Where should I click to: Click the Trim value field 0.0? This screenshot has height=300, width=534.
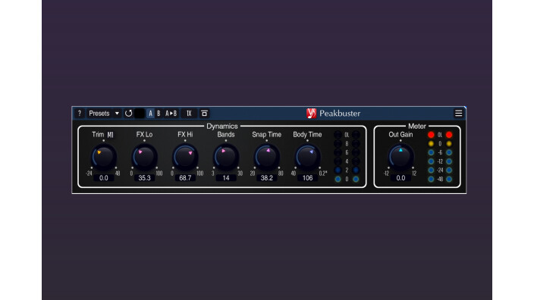103,178
